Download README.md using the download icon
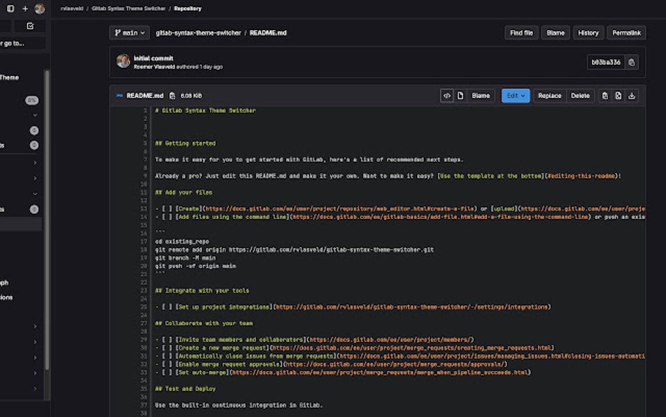This screenshot has width=666, height=417. tap(631, 95)
